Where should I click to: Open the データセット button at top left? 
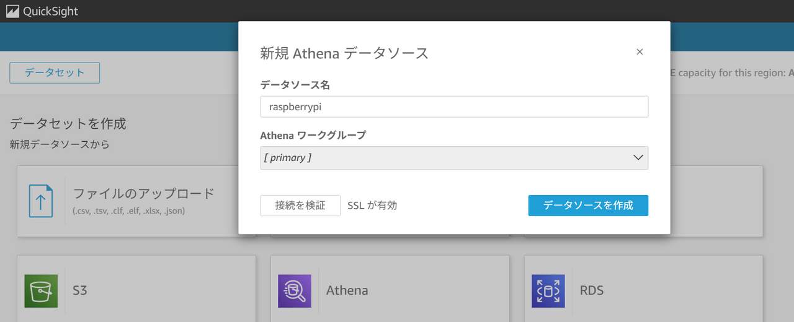(55, 72)
